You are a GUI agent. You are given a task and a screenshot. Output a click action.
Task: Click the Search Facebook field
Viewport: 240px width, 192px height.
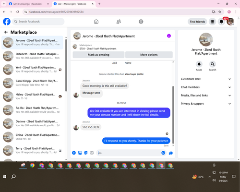[38, 22]
